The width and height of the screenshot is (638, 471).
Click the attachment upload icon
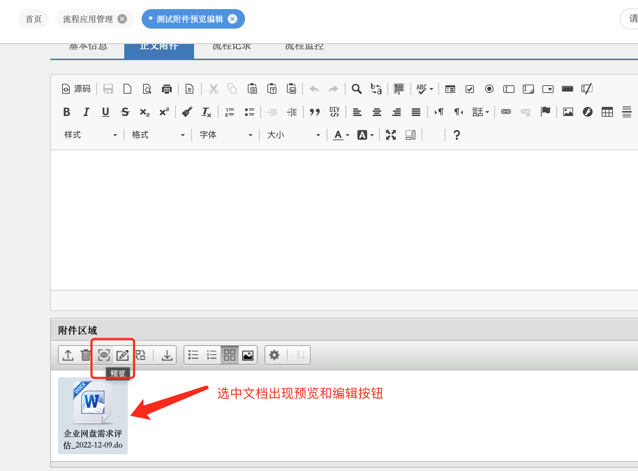[x=68, y=355]
